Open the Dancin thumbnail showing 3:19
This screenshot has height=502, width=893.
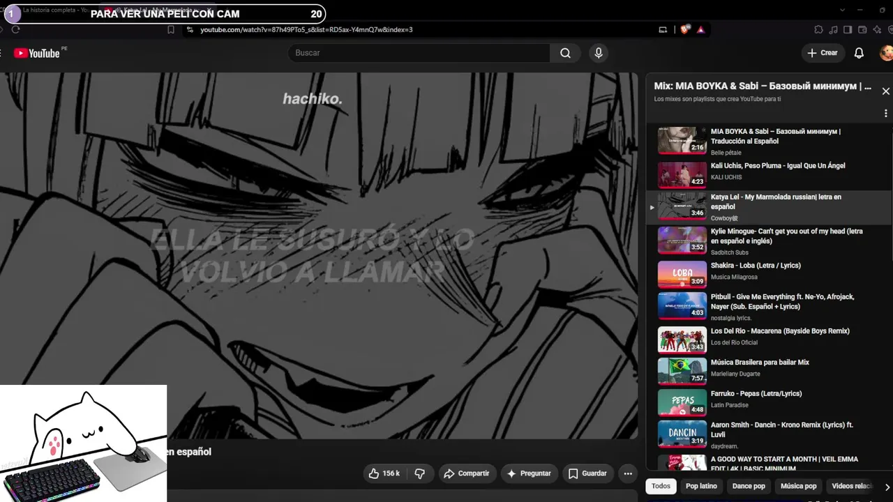(682, 434)
